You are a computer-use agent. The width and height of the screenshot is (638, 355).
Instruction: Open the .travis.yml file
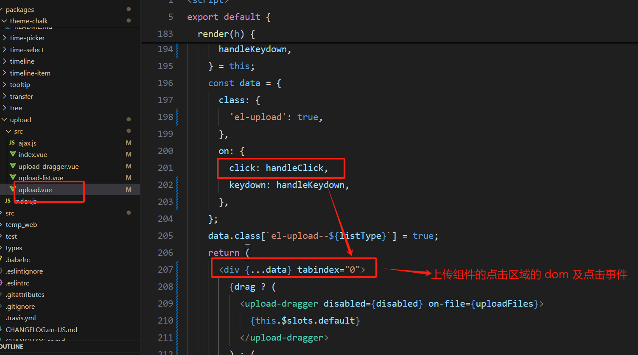pyautogui.click(x=21, y=318)
